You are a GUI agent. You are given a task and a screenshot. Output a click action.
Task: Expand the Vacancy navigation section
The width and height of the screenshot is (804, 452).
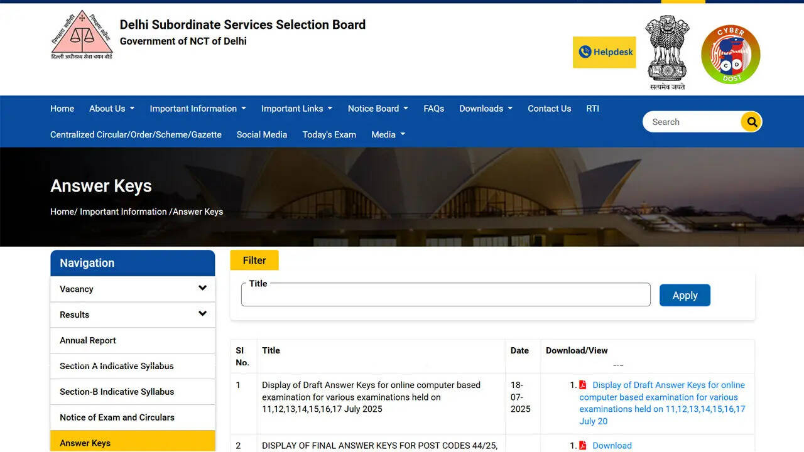[202, 289]
